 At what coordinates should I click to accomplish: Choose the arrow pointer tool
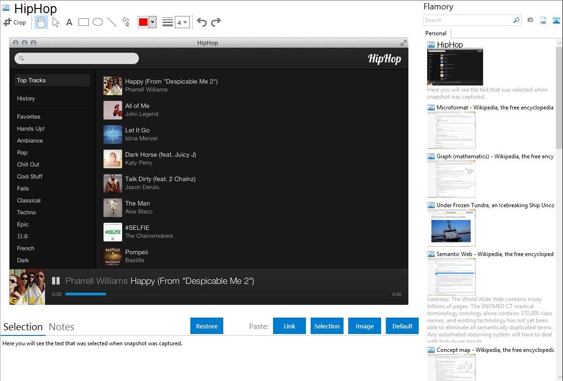click(55, 22)
